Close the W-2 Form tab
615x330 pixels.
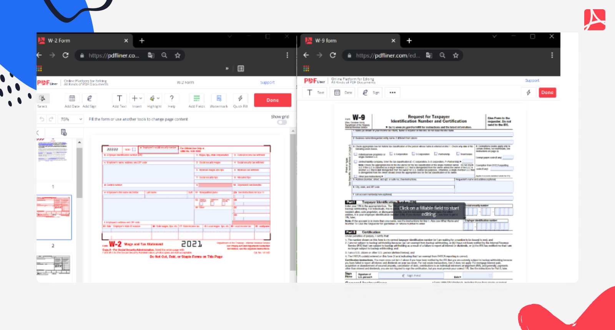click(x=126, y=41)
